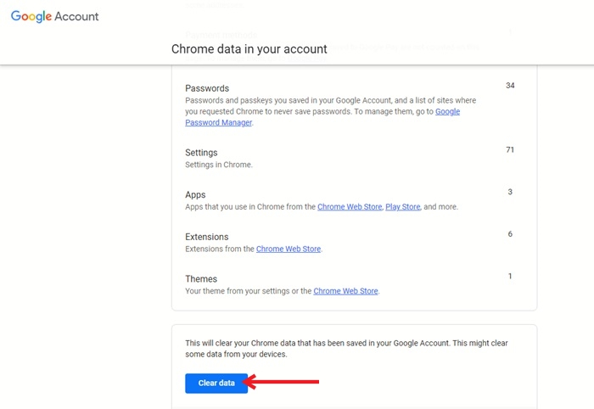Click the Apps count 3

510,192
